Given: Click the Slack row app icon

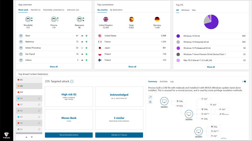Looking at the screenshot, I should (21, 36).
